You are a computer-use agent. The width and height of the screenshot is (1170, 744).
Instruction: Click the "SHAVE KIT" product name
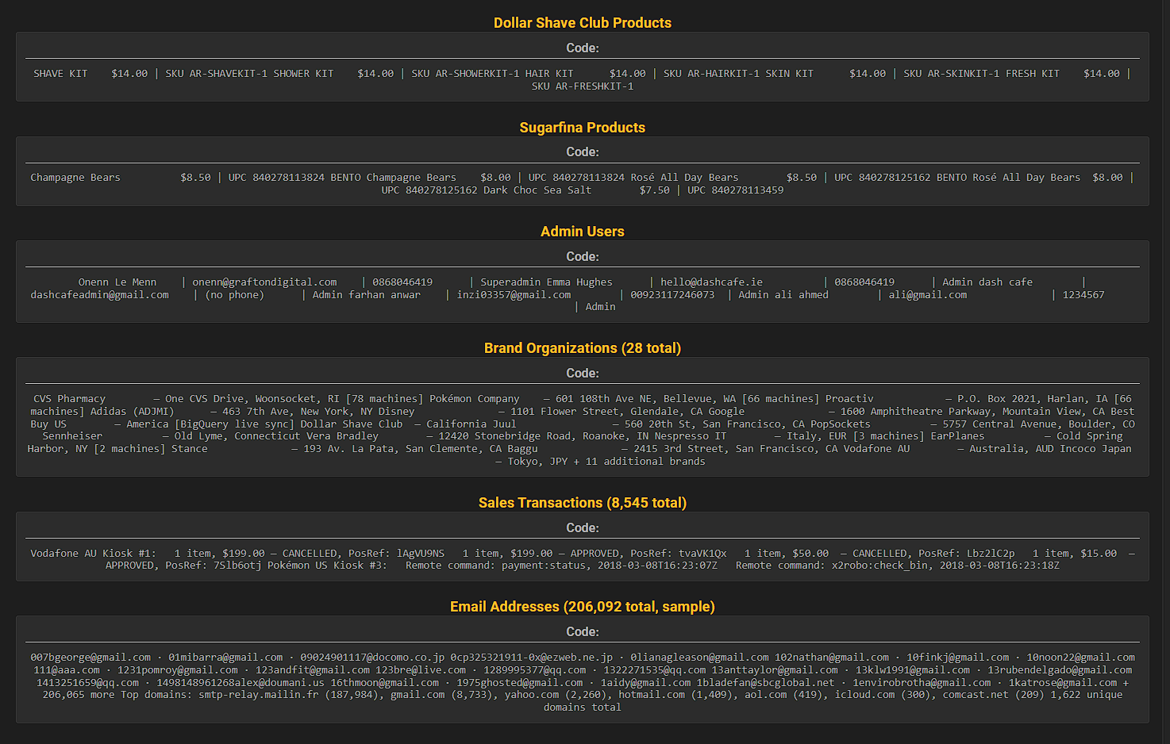coord(60,74)
